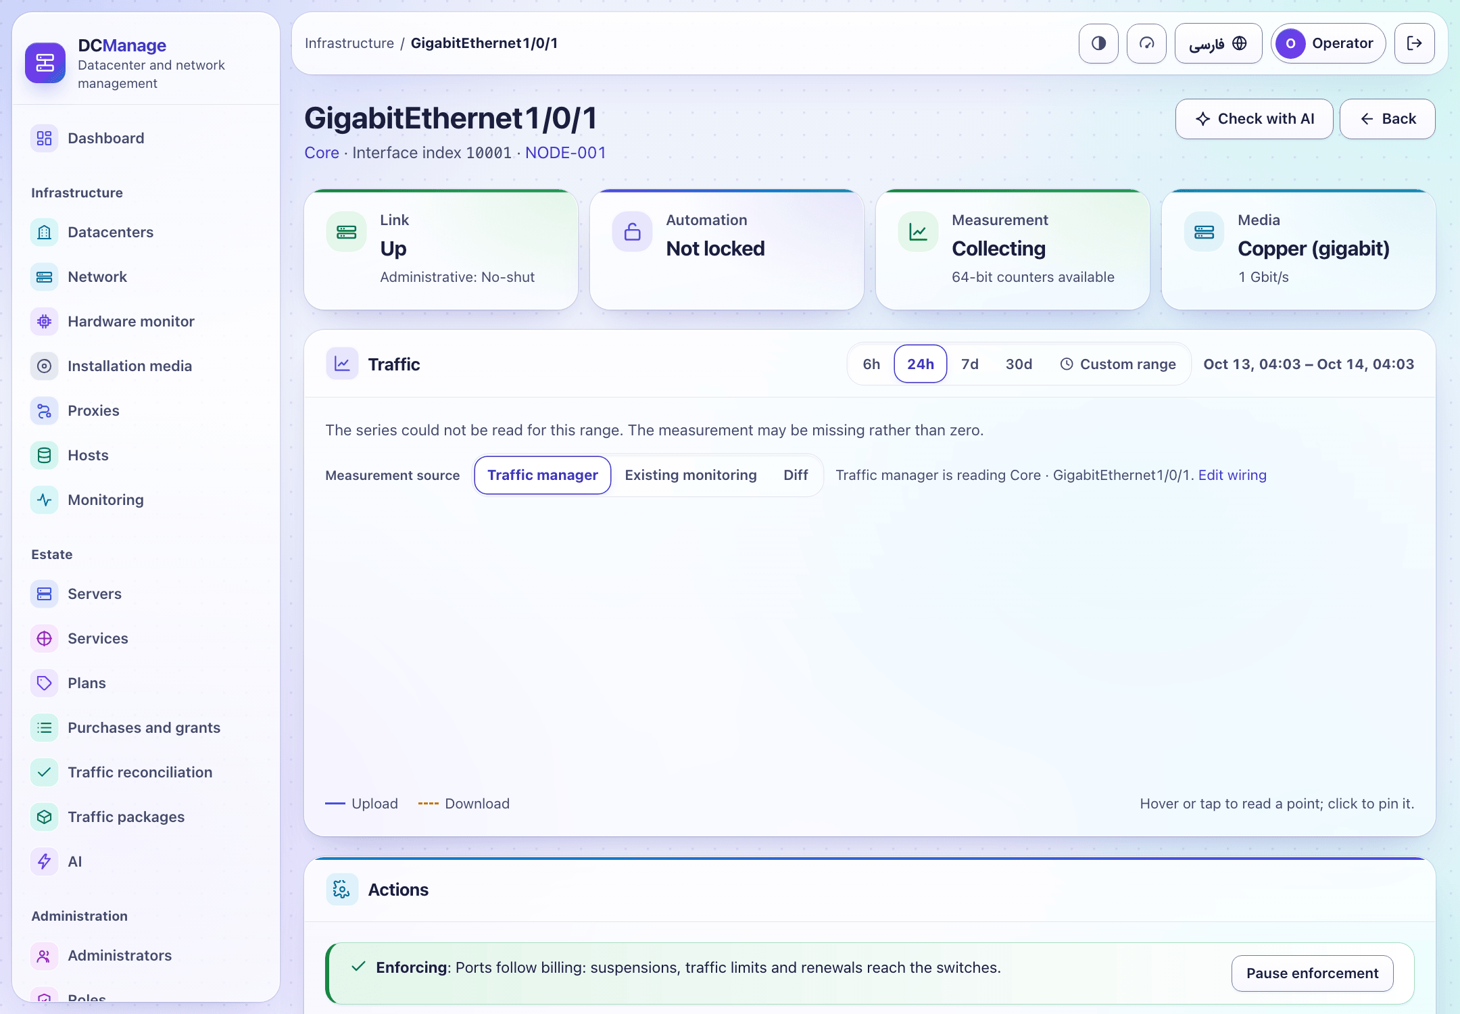Open Services page
The image size is (1460, 1014).
[x=146, y=638]
